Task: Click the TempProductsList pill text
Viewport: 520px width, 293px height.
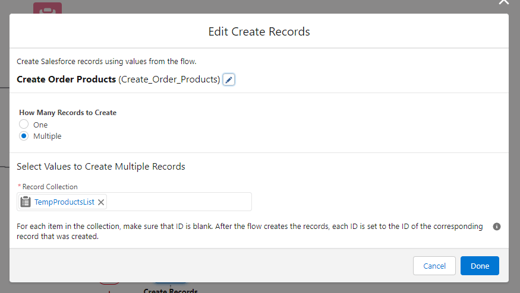Action: (64, 202)
